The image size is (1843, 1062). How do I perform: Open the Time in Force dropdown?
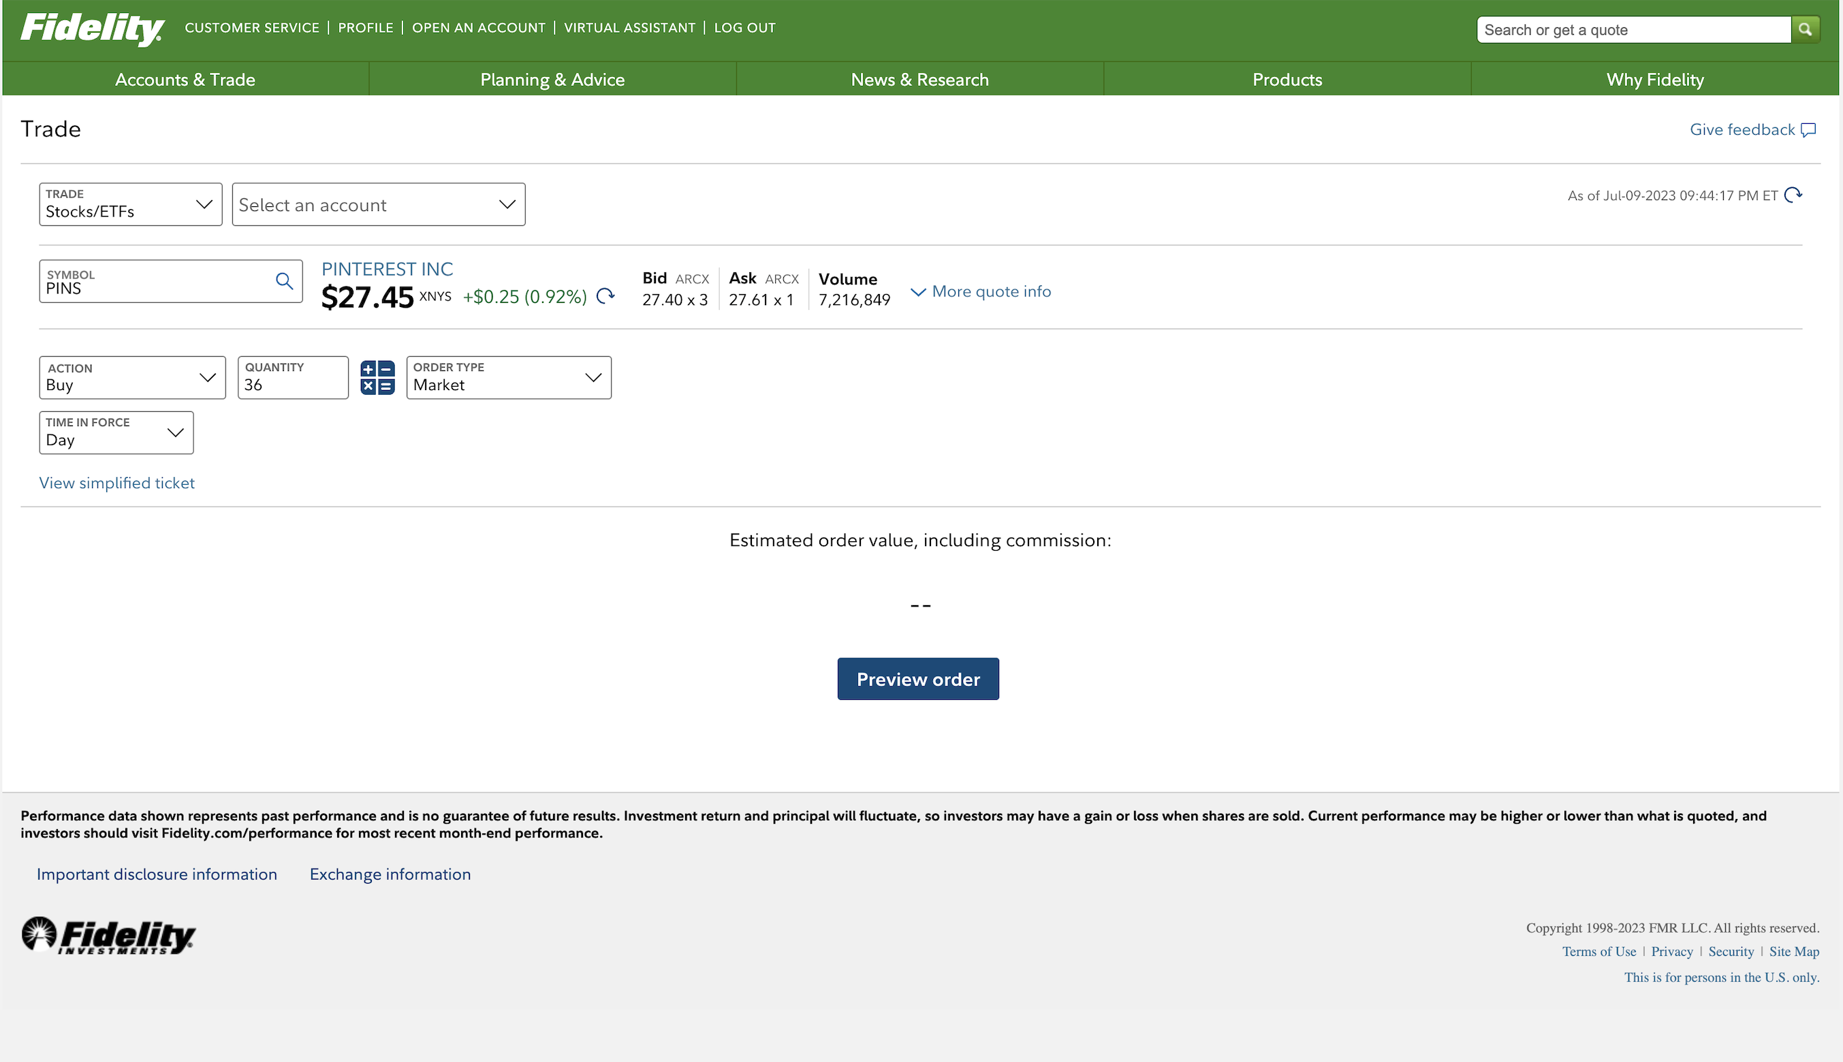(x=116, y=432)
